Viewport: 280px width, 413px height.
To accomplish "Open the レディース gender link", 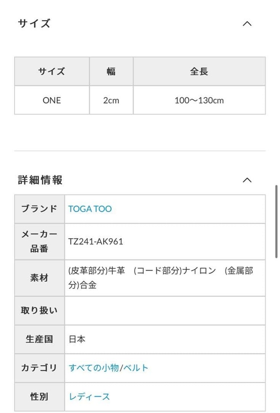I will click(x=89, y=397).
